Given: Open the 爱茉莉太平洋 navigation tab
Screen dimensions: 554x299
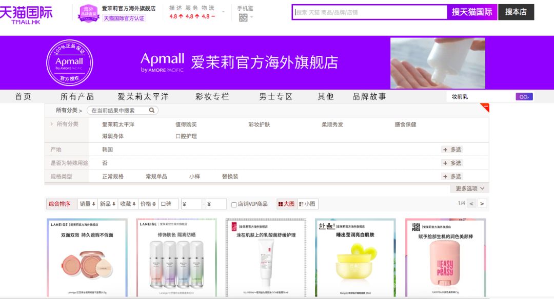Looking at the screenshot, I should click(x=143, y=97).
